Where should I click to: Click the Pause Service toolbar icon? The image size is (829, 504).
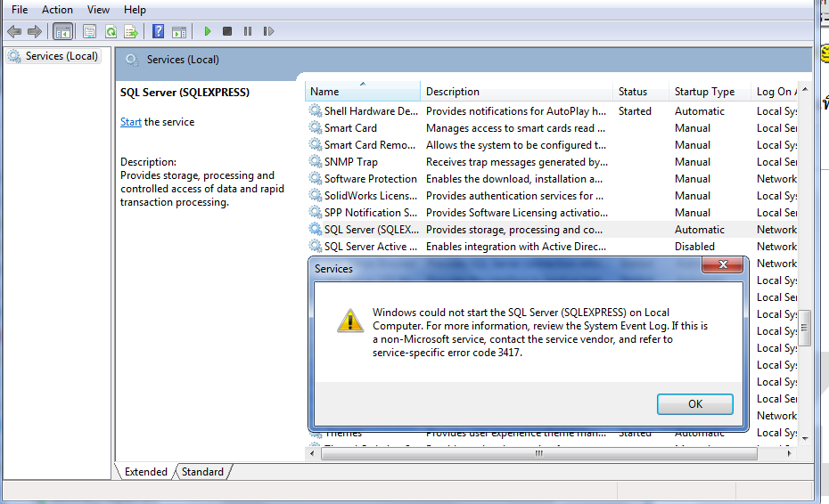(248, 31)
